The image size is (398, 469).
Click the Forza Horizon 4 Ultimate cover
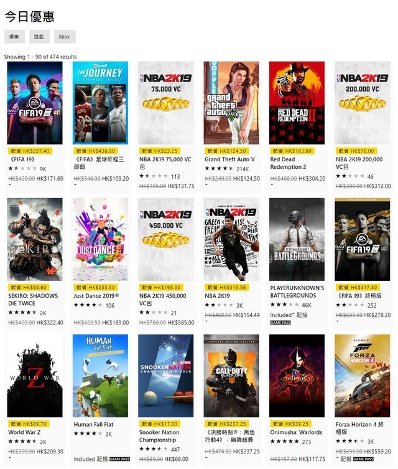362,376
